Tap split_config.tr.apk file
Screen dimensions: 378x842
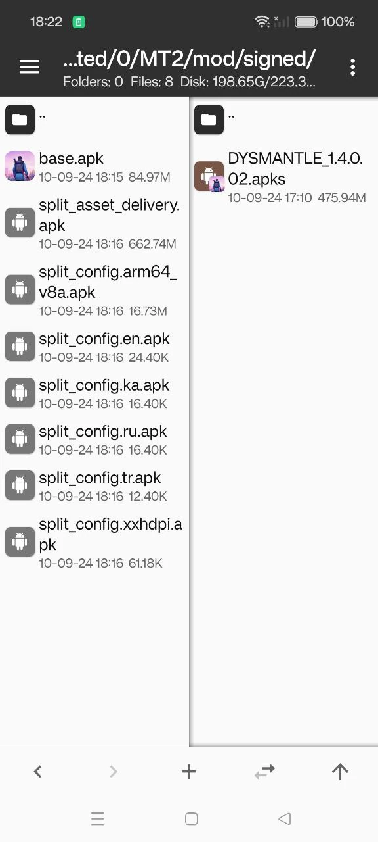(94, 485)
